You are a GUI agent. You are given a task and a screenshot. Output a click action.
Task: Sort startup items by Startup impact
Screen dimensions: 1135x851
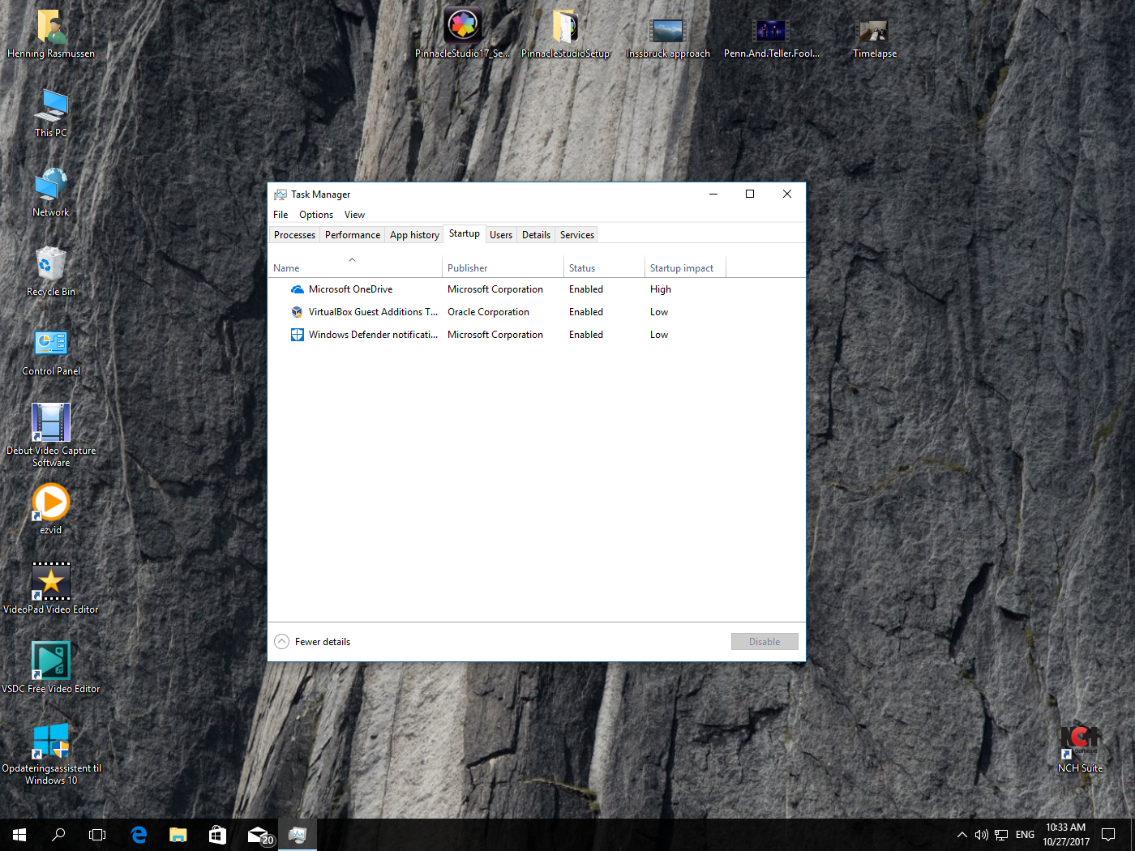click(683, 267)
